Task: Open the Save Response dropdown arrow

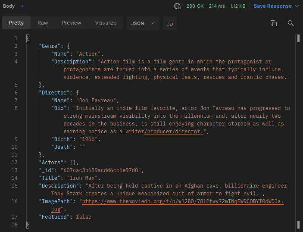Action: (x=297, y=6)
